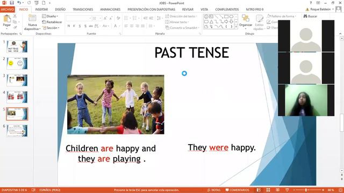Toggle strikethrough abc formatting
Viewport: 344px width, 193px height.
tap(91, 26)
